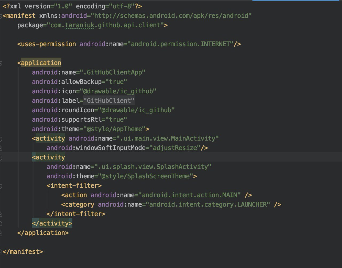Click "android.intent.category.LAUNCHER" value
The width and height of the screenshot is (342, 268).
coord(208,204)
